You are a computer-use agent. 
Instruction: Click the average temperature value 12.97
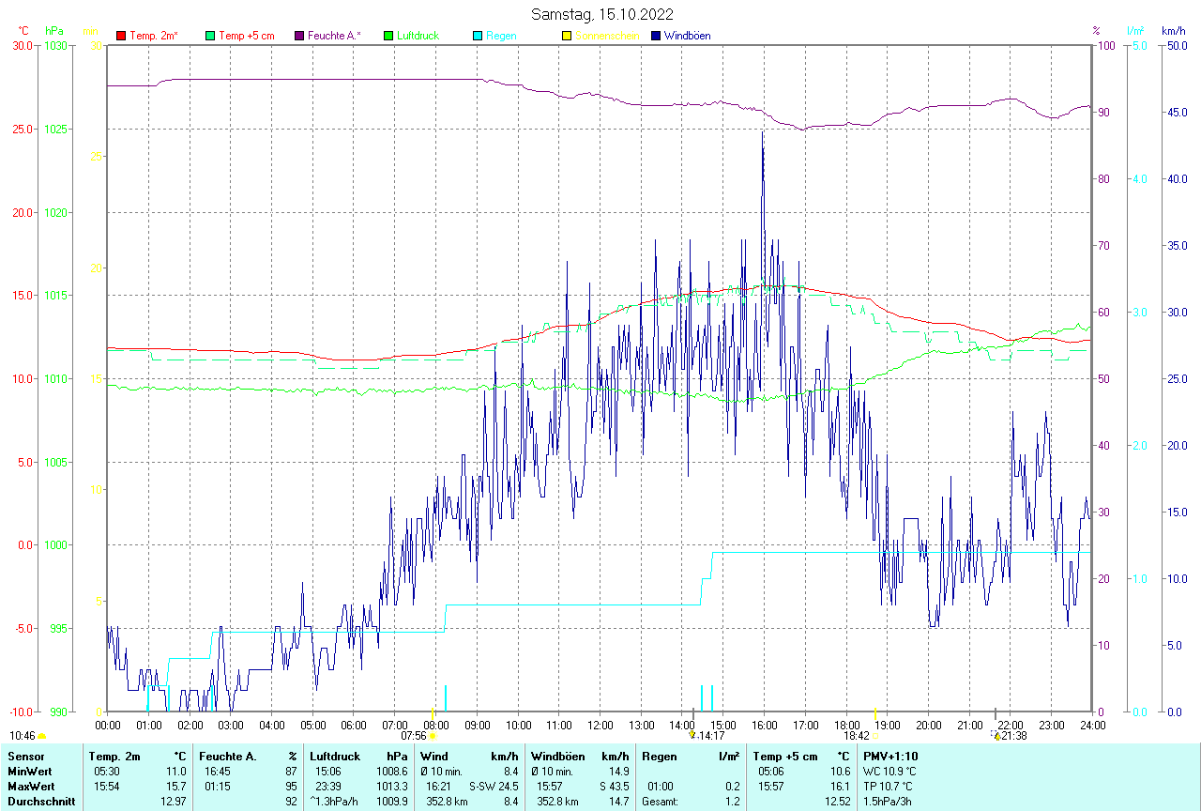[173, 802]
